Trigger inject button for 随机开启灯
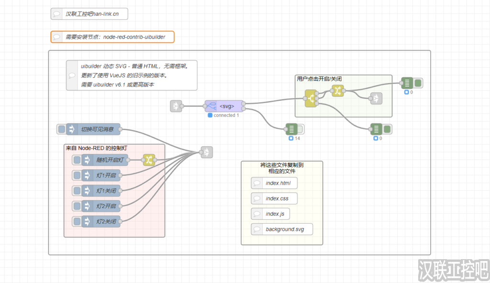 coord(77,160)
